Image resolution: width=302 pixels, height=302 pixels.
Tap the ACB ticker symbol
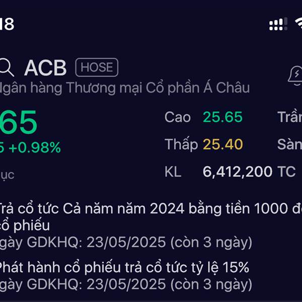click(45, 68)
